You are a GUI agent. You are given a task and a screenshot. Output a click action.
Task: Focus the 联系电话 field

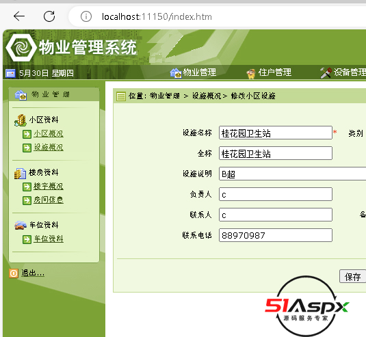(x=276, y=235)
